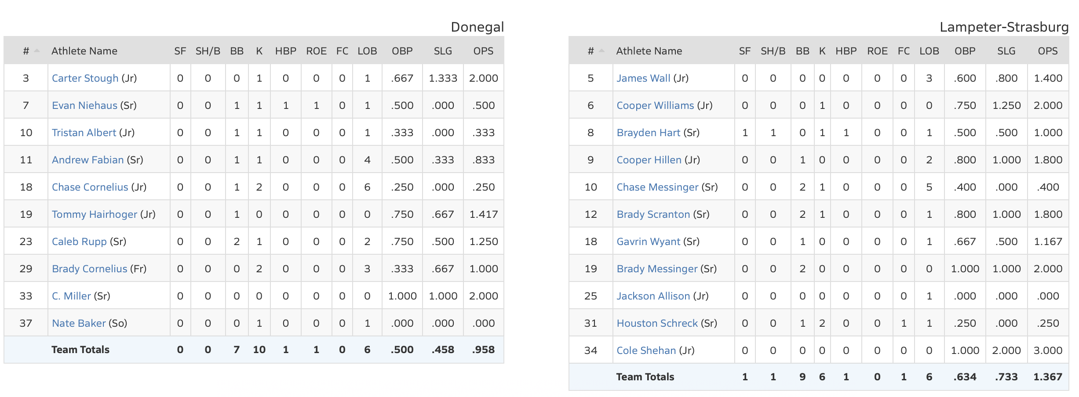
Task: Open Caleb Rupp's profile link
Action: [79, 242]
